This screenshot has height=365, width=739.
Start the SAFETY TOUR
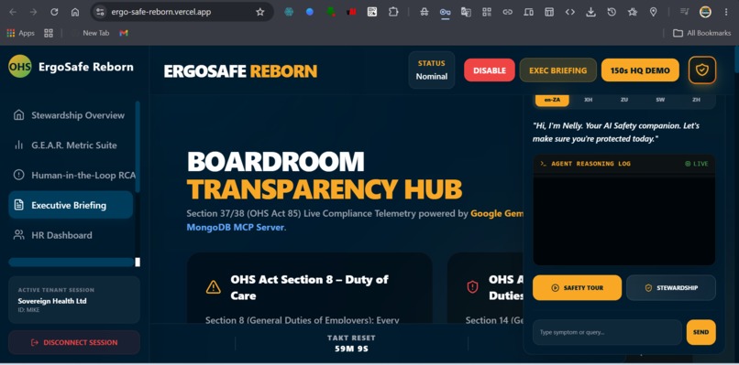pos(578,288)
